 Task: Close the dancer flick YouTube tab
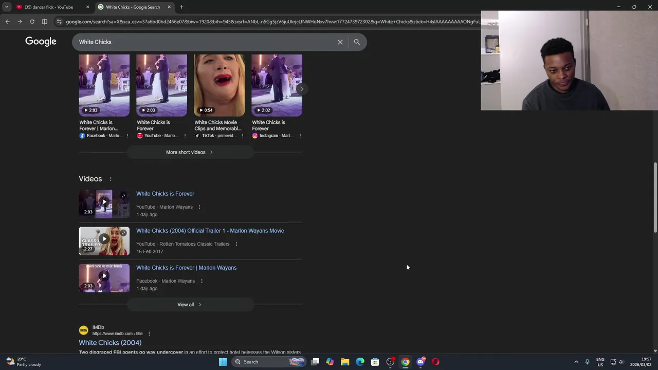pyautogui.click(x=87, y=7)
